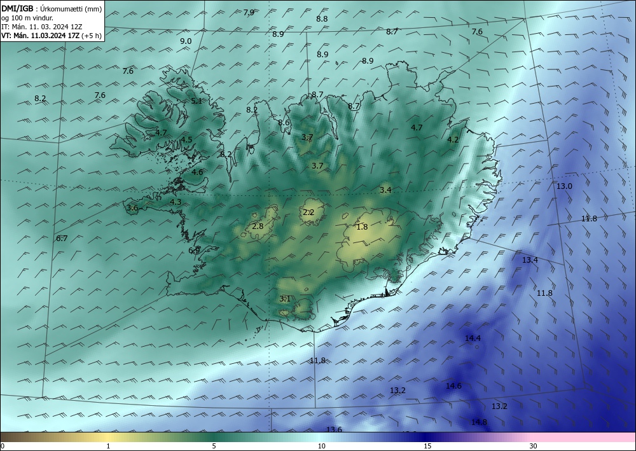Select the 4.6 value label
Screen dimensions: 636x451
click(197, 172)
